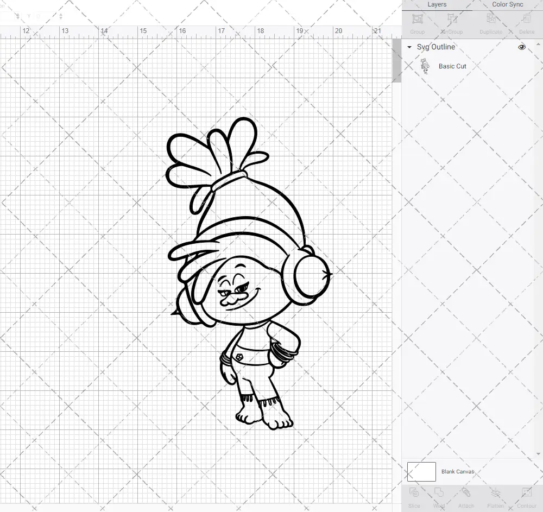The image size is (543, 512).
Task: Click the Blank Canvas swatch
Action: coord(421,471)
